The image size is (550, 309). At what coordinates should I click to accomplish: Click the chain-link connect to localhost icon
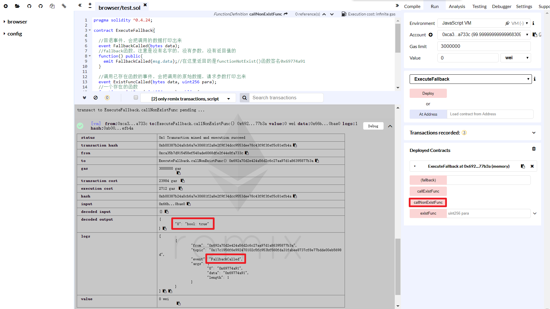(x=64, y=6)
